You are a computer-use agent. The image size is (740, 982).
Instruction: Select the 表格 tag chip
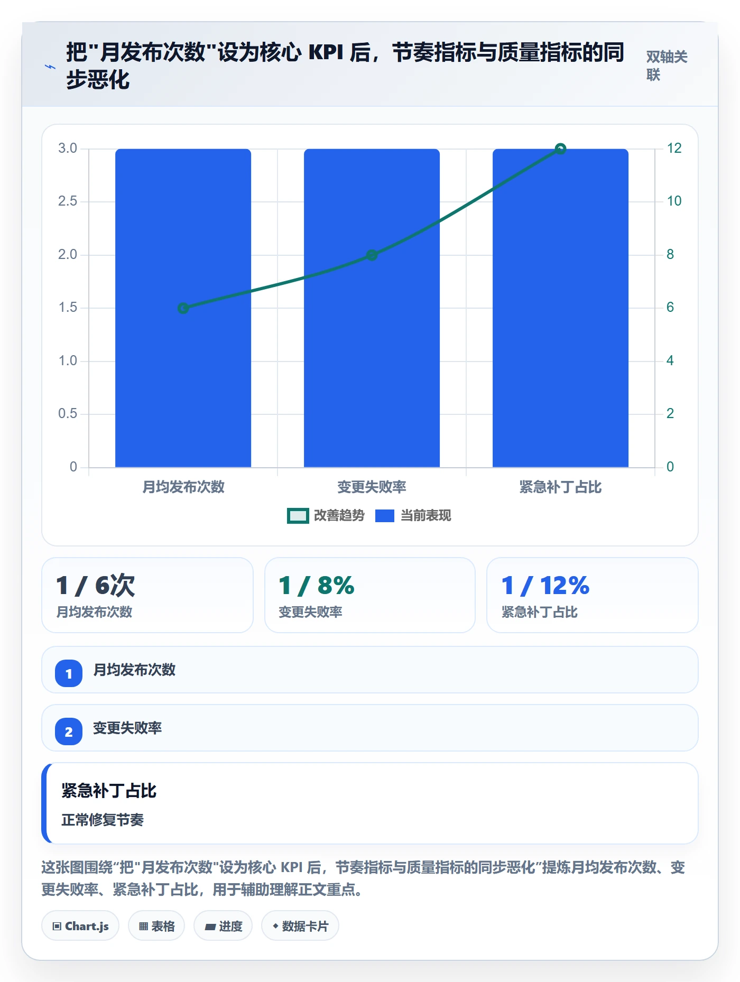coord(156,926)
